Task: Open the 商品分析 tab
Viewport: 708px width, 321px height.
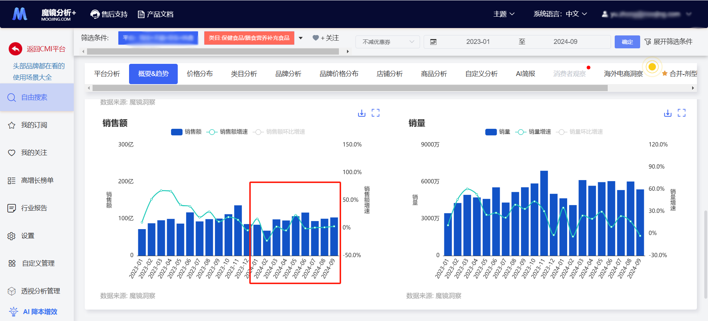Action: pyautogui.click(x=434, y=74)
